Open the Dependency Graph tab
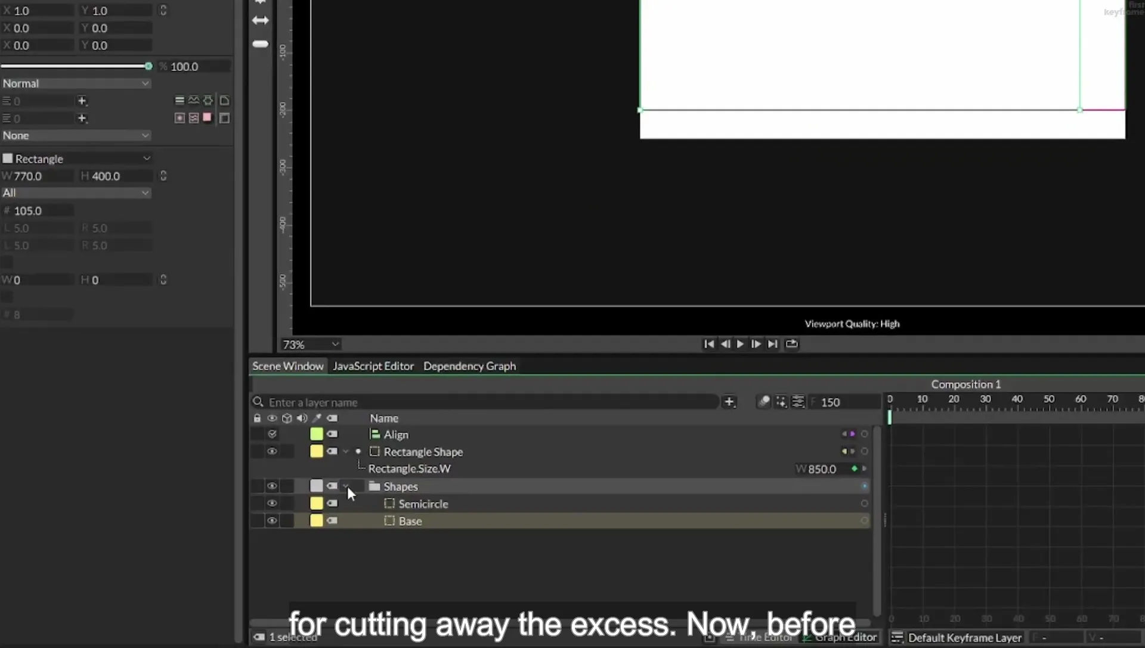 coord(469,366)
